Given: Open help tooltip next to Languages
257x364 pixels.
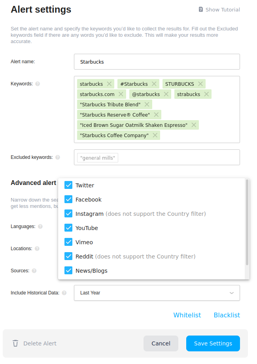Looking at the screenshot, I should [x=40, y=226].
